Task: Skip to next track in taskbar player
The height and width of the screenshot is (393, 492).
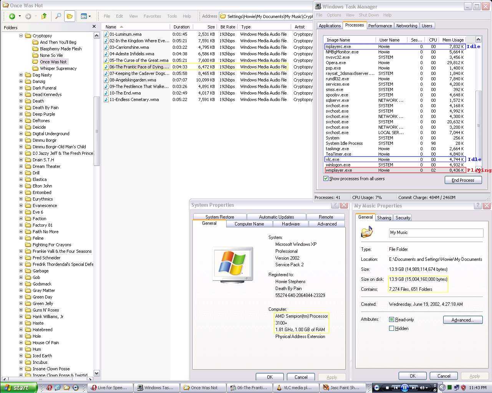Action: pos(414,388)
